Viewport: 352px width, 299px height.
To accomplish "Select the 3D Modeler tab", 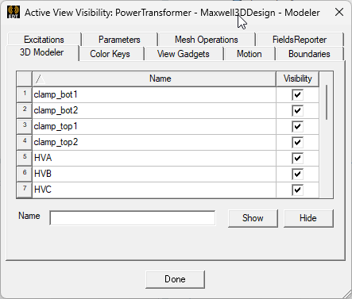I will tap(42, 52).
